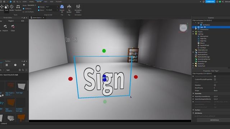Select the Rotate tool
230x129 pixels.
click(x=11, y=8)
